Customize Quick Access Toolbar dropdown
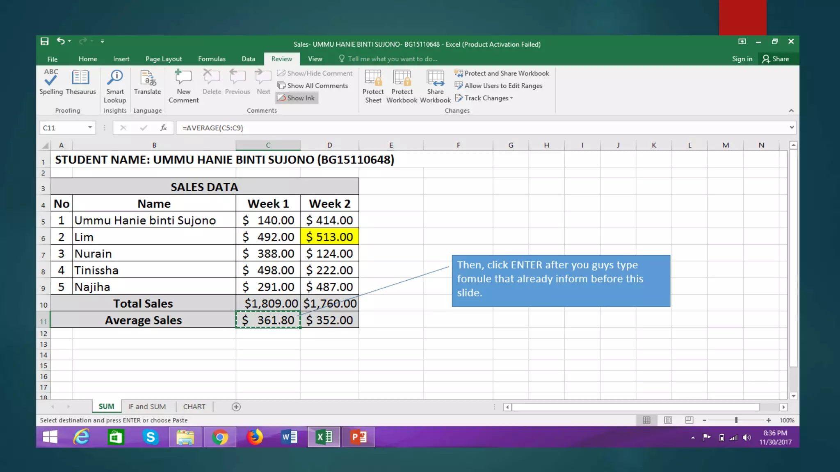The height and width of the screenshot is (472, 840). point(103,41)
